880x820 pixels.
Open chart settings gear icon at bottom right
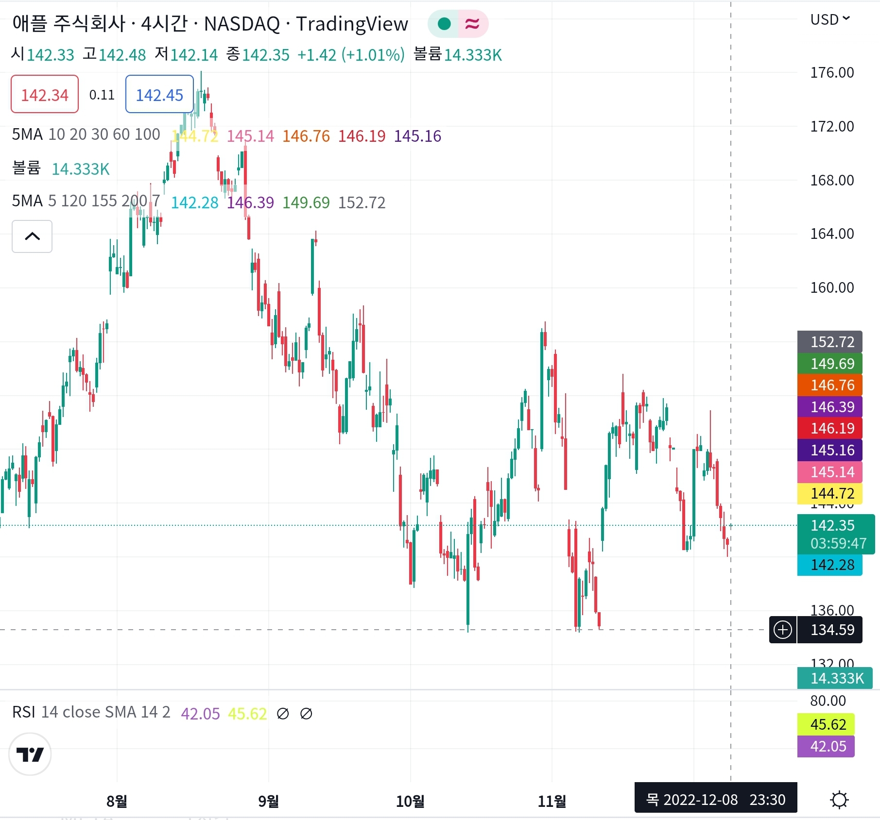click(839, 800)
